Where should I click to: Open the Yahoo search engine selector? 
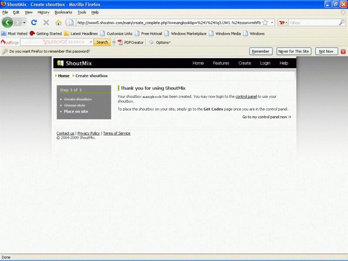[283, 23]
